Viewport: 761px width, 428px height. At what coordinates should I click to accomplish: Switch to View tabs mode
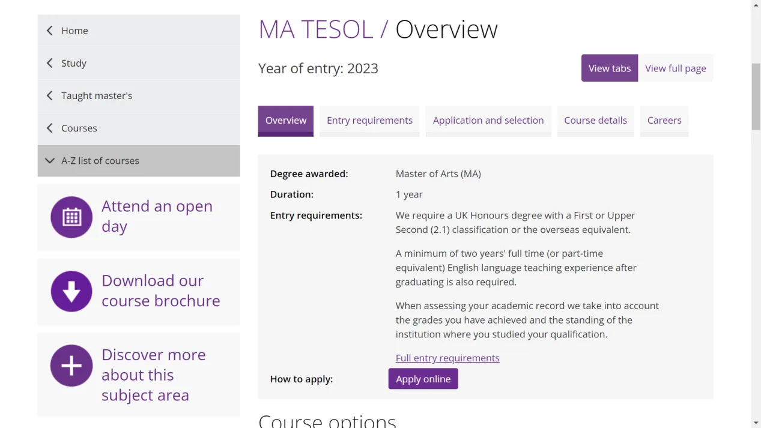tap(609, 68)
